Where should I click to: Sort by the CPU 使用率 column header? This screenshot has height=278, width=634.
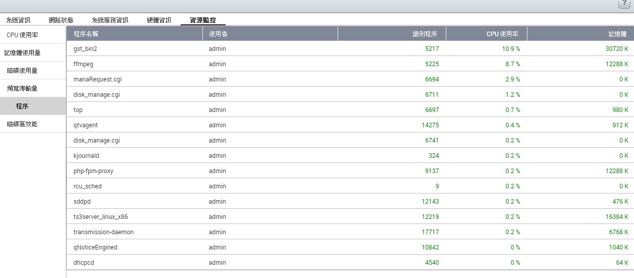coord(486,34)
